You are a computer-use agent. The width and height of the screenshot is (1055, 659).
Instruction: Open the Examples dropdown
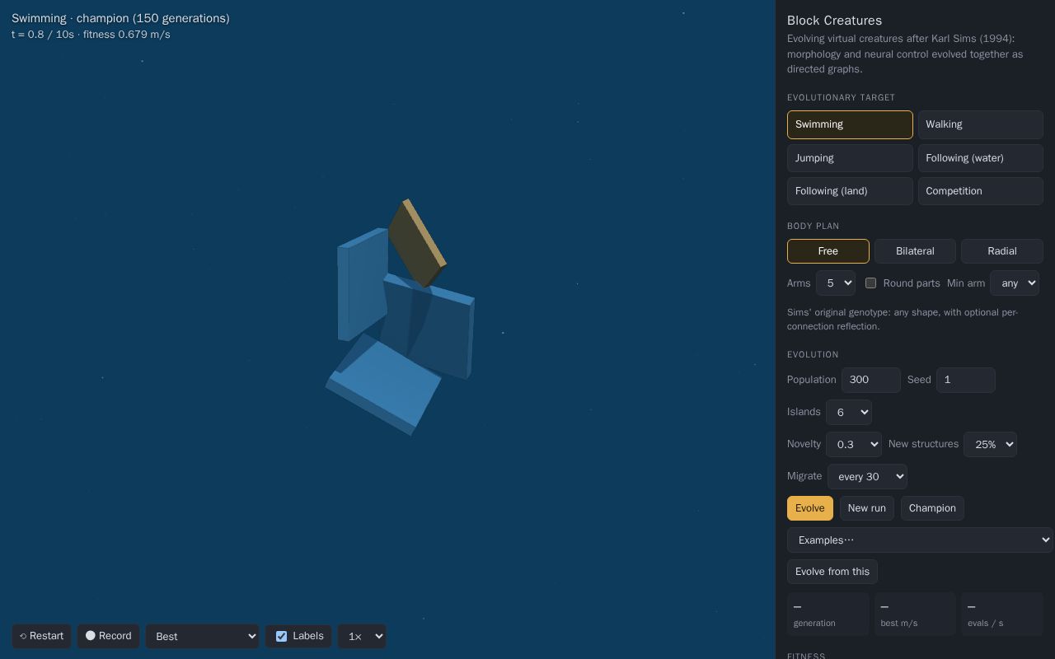920,540
